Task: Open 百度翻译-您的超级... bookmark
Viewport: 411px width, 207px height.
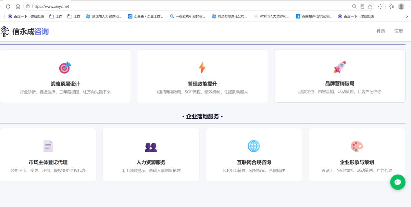Action: (314, 16)
